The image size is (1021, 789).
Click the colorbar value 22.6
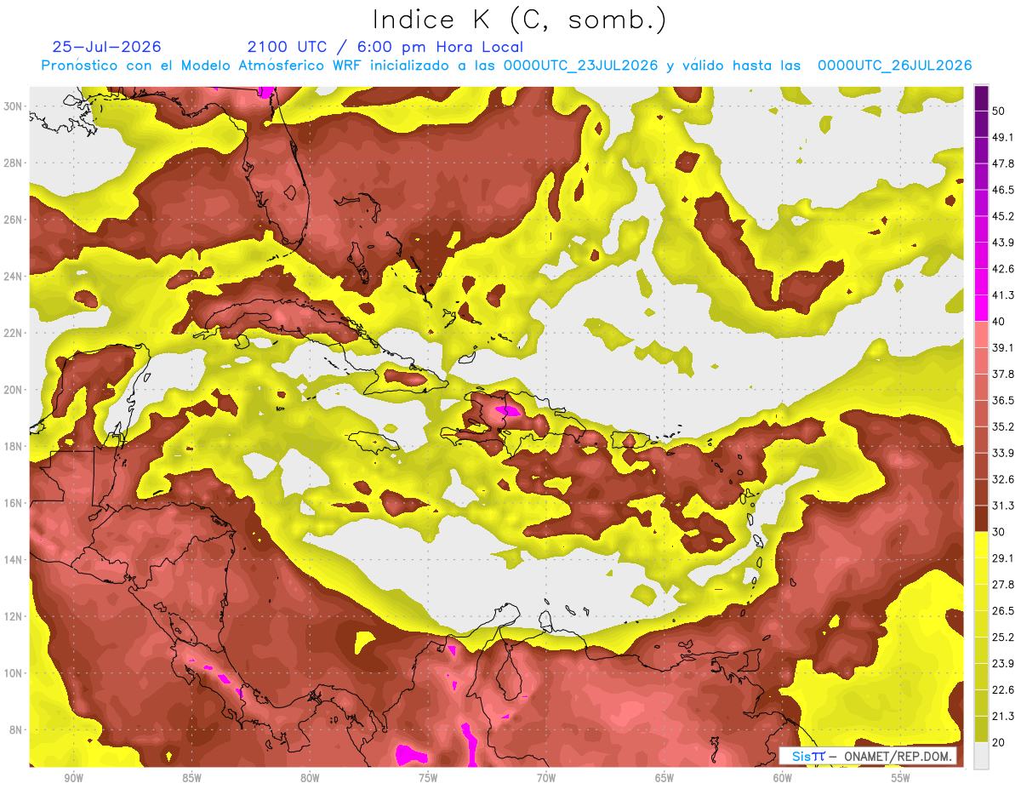point(1003,690)
